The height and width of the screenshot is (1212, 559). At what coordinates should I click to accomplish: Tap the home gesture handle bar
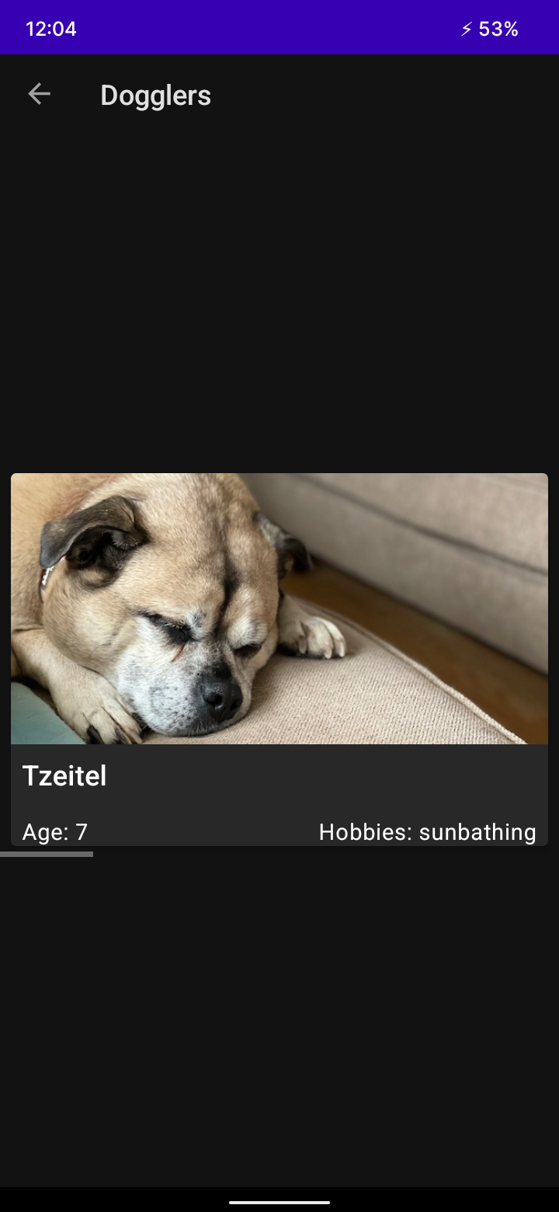(279, 1202)
